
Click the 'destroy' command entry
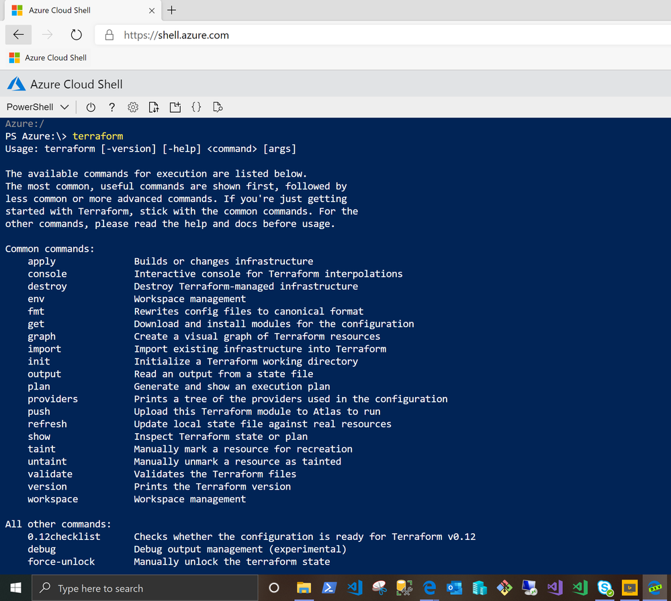click(47, 286)
